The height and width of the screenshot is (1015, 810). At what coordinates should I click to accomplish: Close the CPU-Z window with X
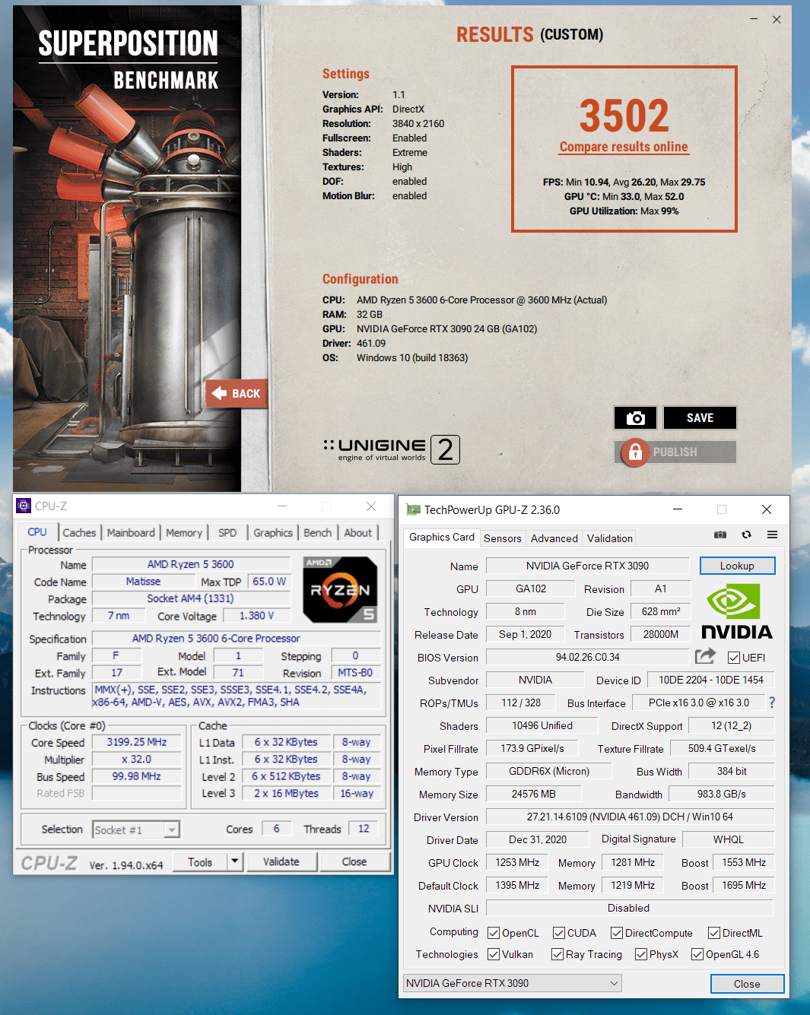[371, 506]
